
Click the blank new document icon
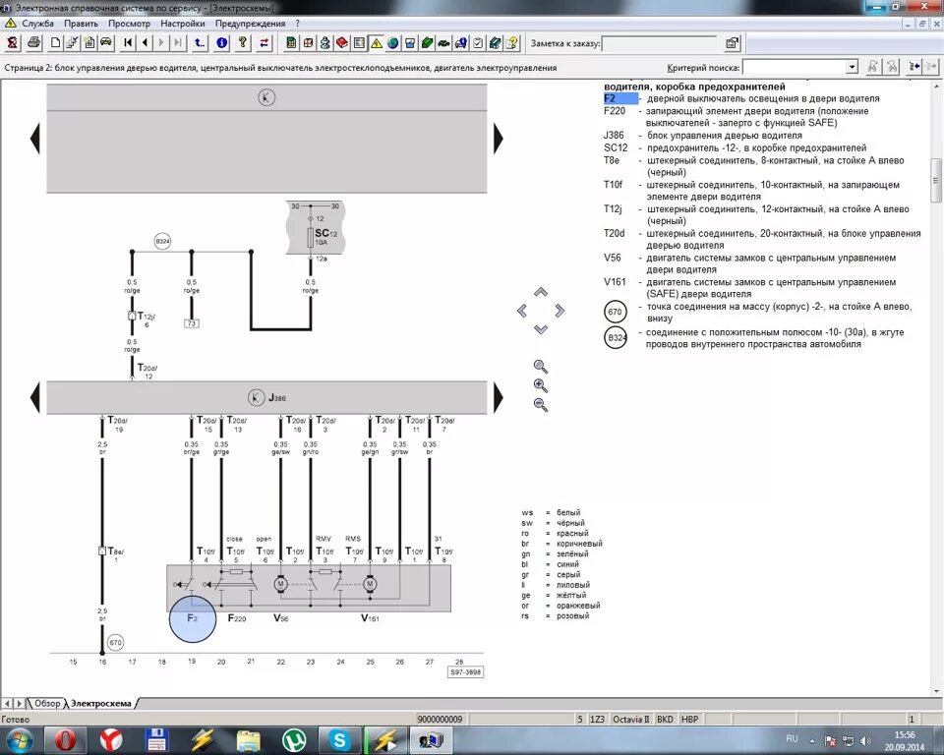tap(55, 42)
